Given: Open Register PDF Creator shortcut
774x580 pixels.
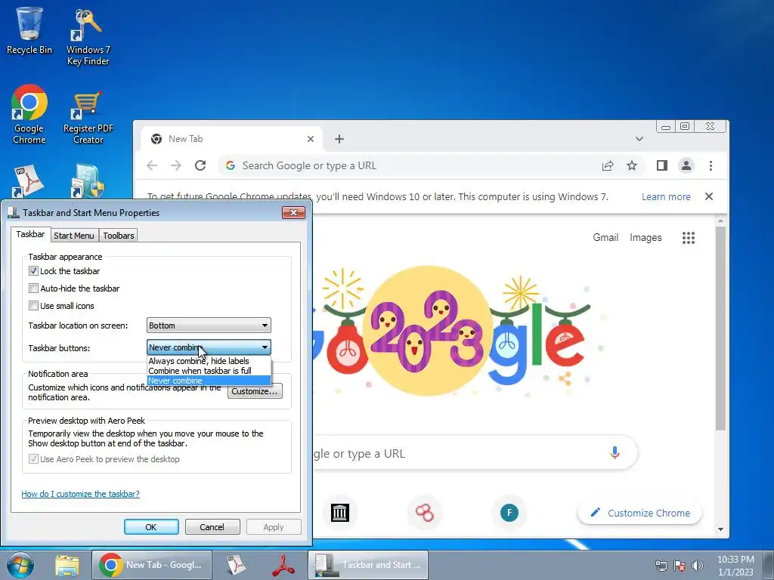Looking at the screenshot, I should click(x=88, y=117).
